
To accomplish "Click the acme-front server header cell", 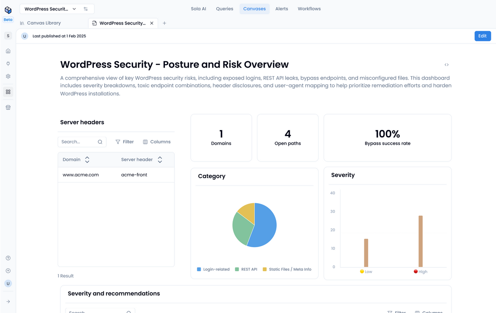I will tap(134, 175).
